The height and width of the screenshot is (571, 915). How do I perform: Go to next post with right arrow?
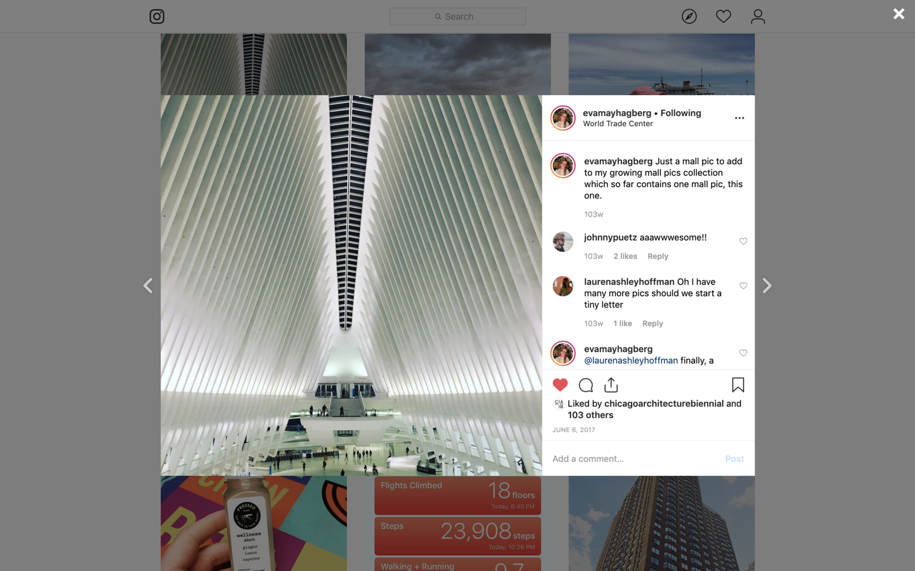[767, 285]
